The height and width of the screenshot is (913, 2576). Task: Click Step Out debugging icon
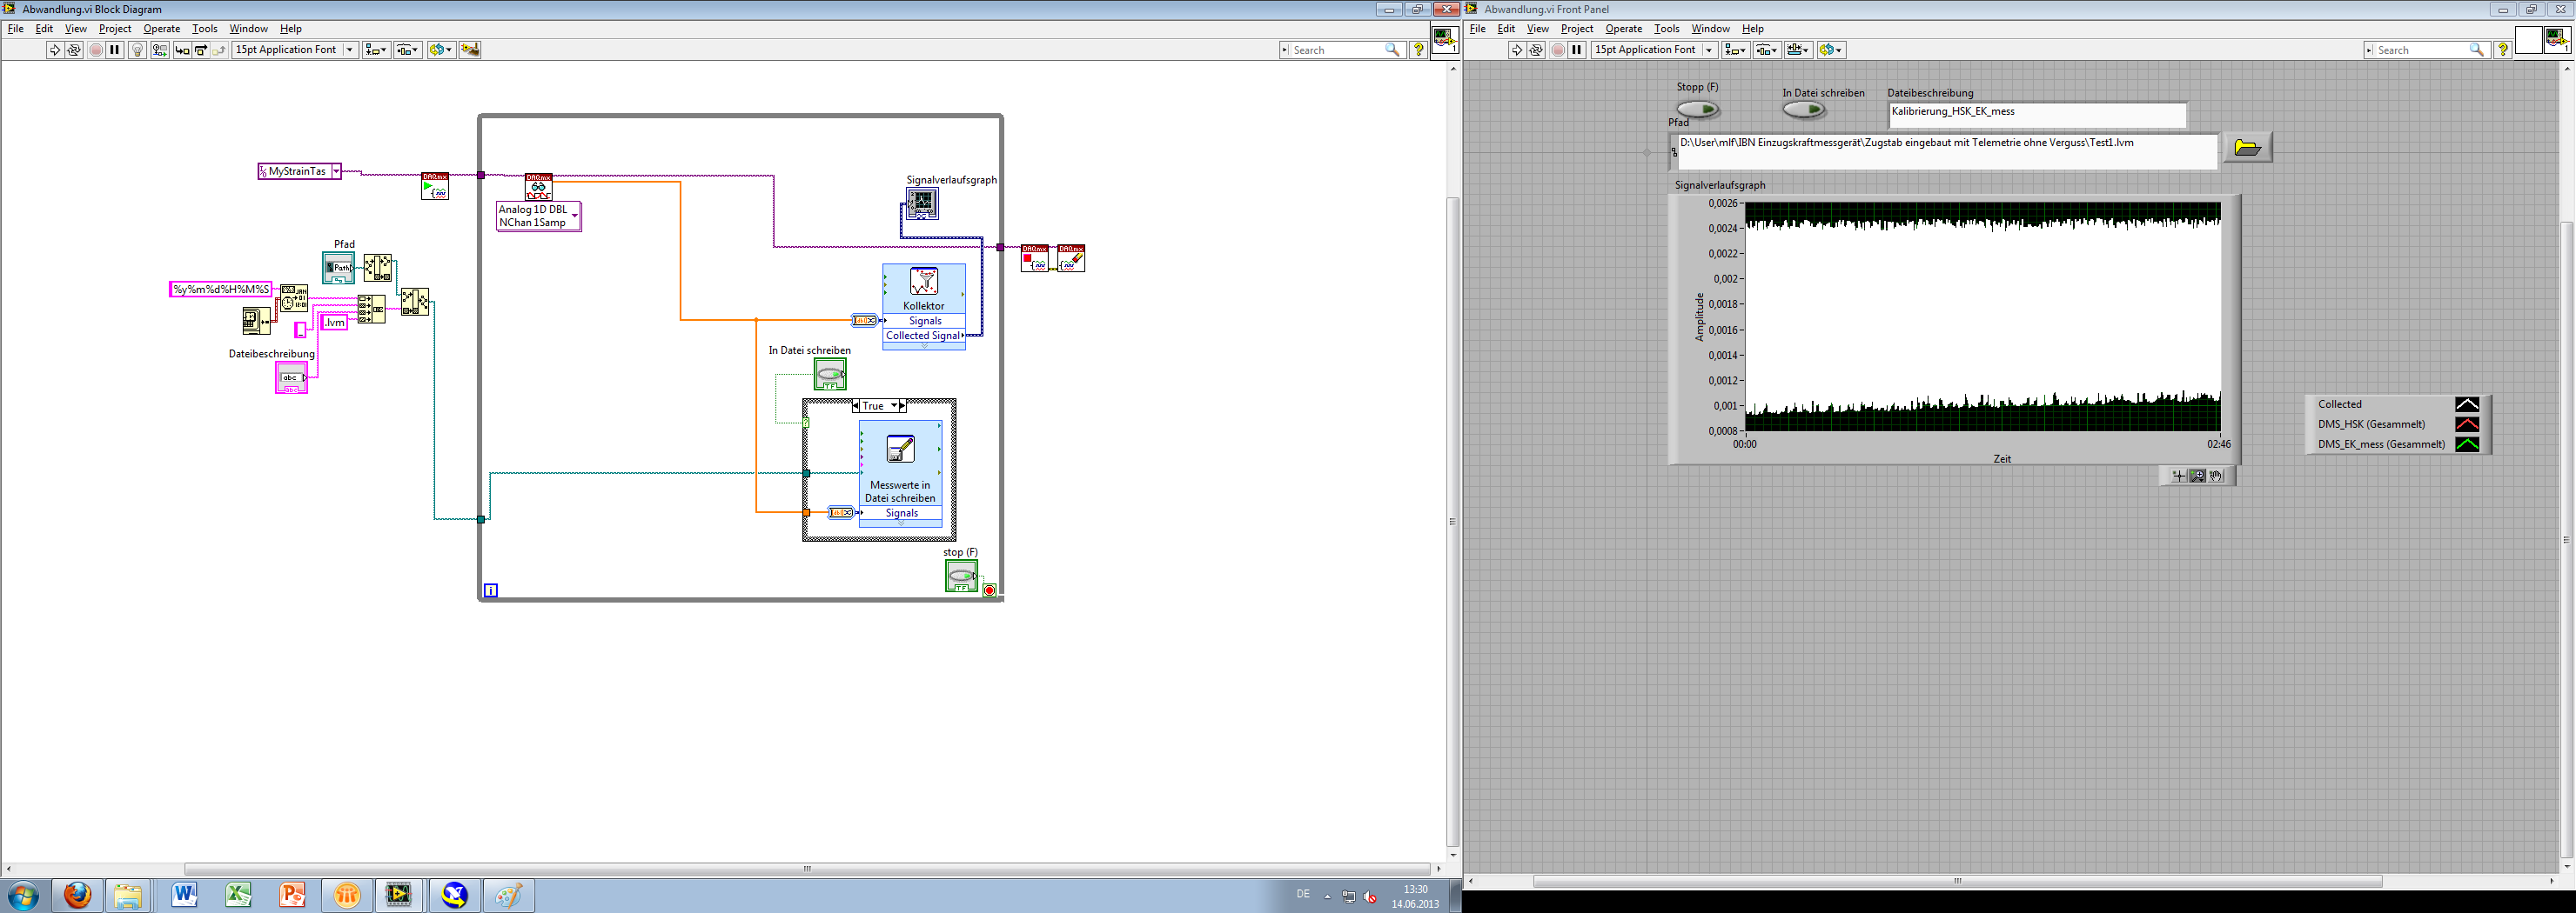[219, 50]
